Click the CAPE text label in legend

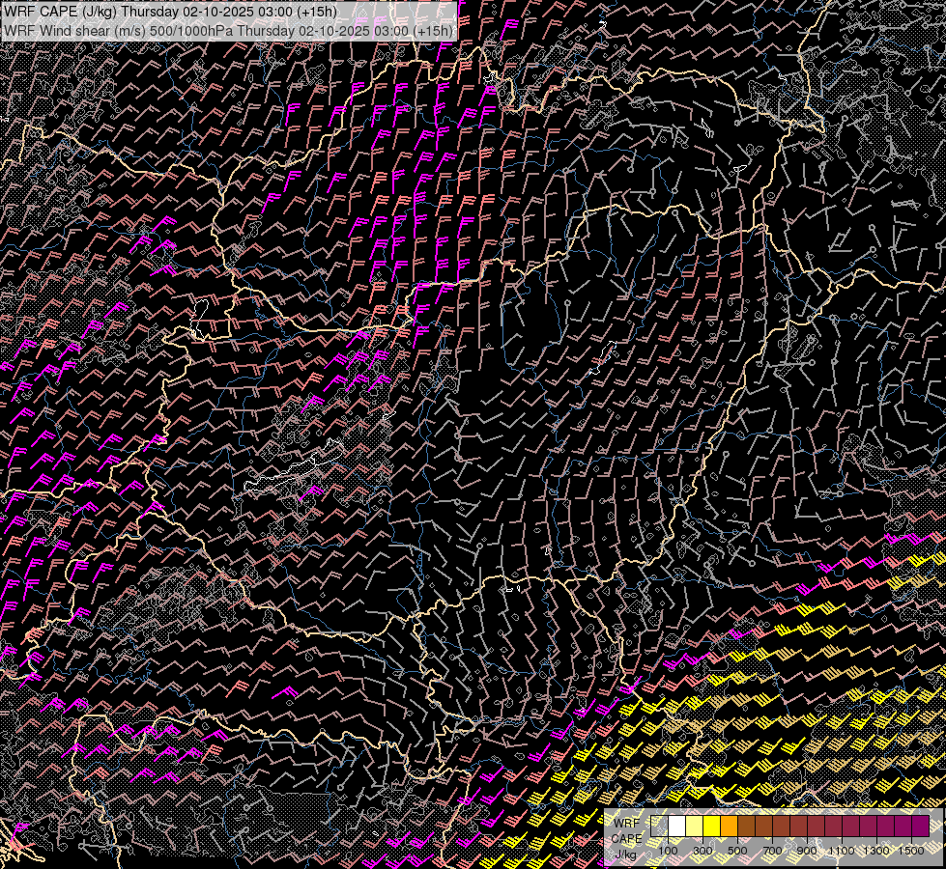626,838
